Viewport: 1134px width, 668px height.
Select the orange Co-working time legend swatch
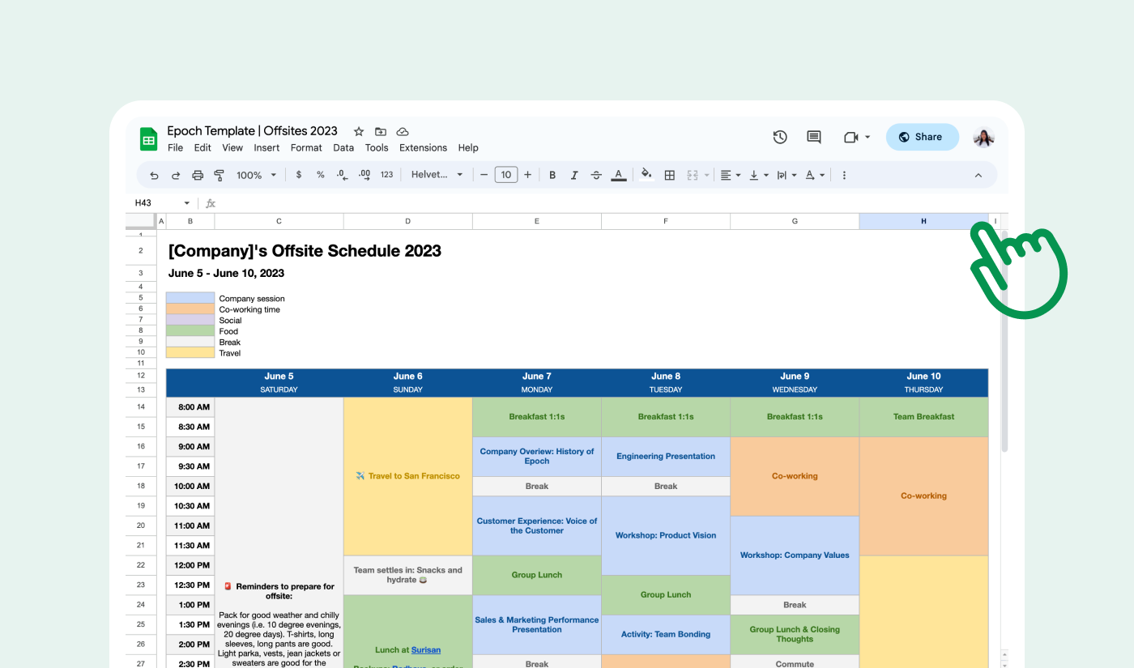click(x=190, y=309)
